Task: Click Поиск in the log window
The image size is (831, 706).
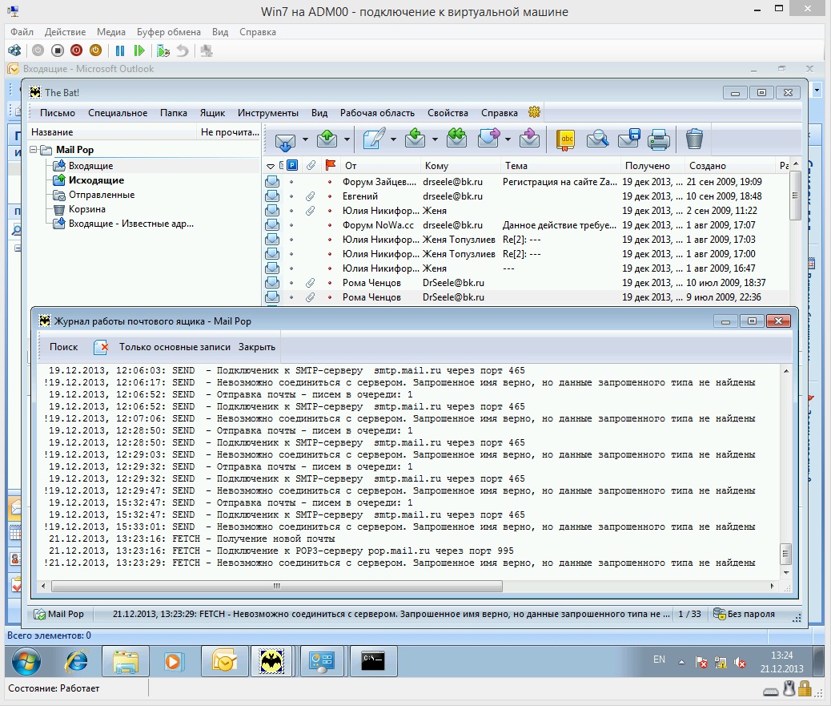Action: [x=63, y=347]
